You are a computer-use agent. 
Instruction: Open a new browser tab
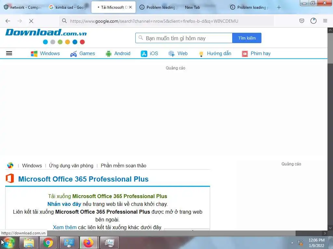pos(279,7)
